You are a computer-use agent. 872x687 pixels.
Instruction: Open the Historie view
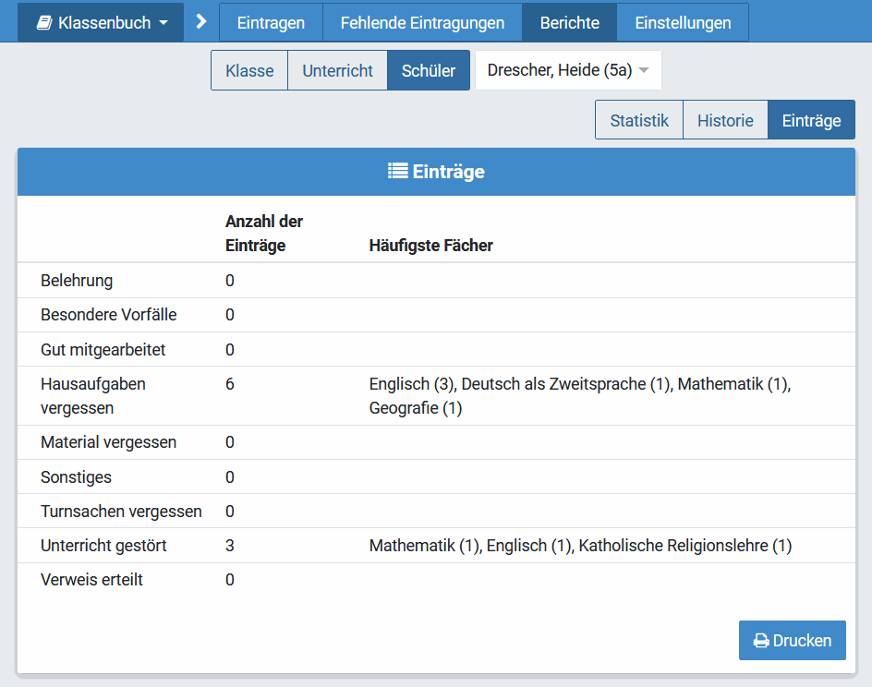coord(725,120)
